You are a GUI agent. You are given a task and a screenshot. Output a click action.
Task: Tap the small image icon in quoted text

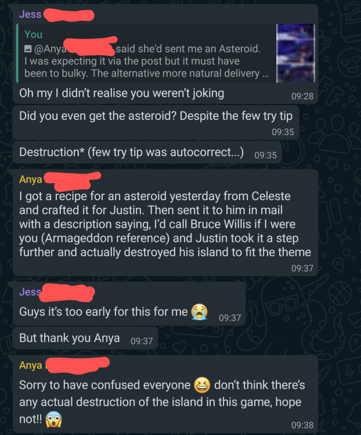click(x=28, y=49)
